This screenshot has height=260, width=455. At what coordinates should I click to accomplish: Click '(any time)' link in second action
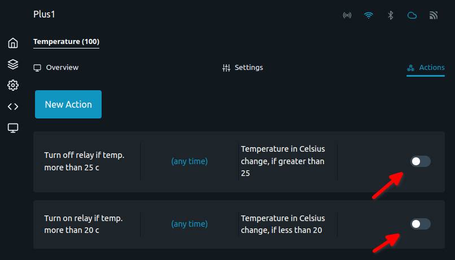click(190, 224)
